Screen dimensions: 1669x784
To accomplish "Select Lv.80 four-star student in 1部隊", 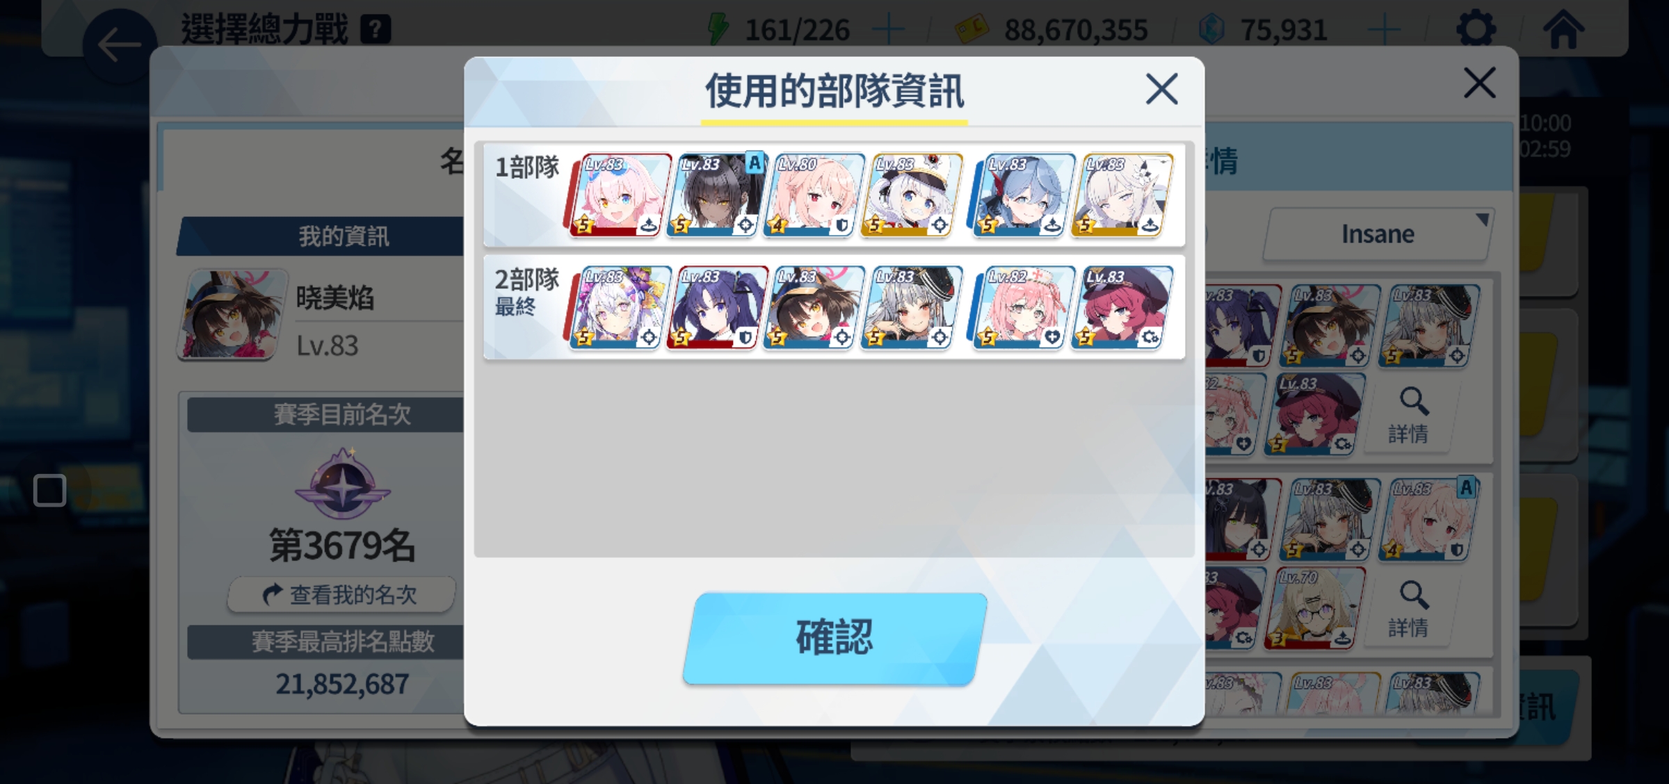I will click(x=814, y=195).
